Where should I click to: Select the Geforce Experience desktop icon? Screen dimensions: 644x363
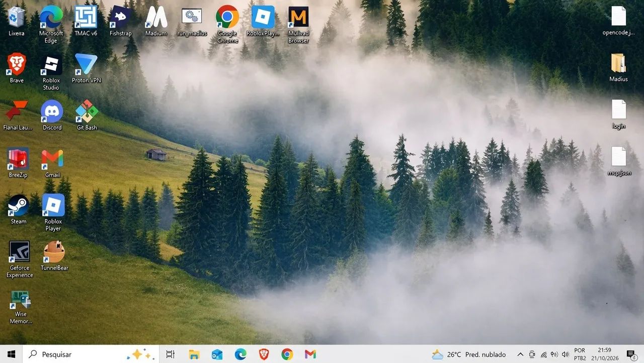pyautogui.click(x=20, y=260)
